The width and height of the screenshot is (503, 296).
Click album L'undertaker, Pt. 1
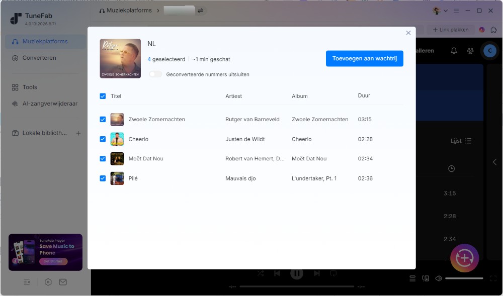click(x=314, y=178)
